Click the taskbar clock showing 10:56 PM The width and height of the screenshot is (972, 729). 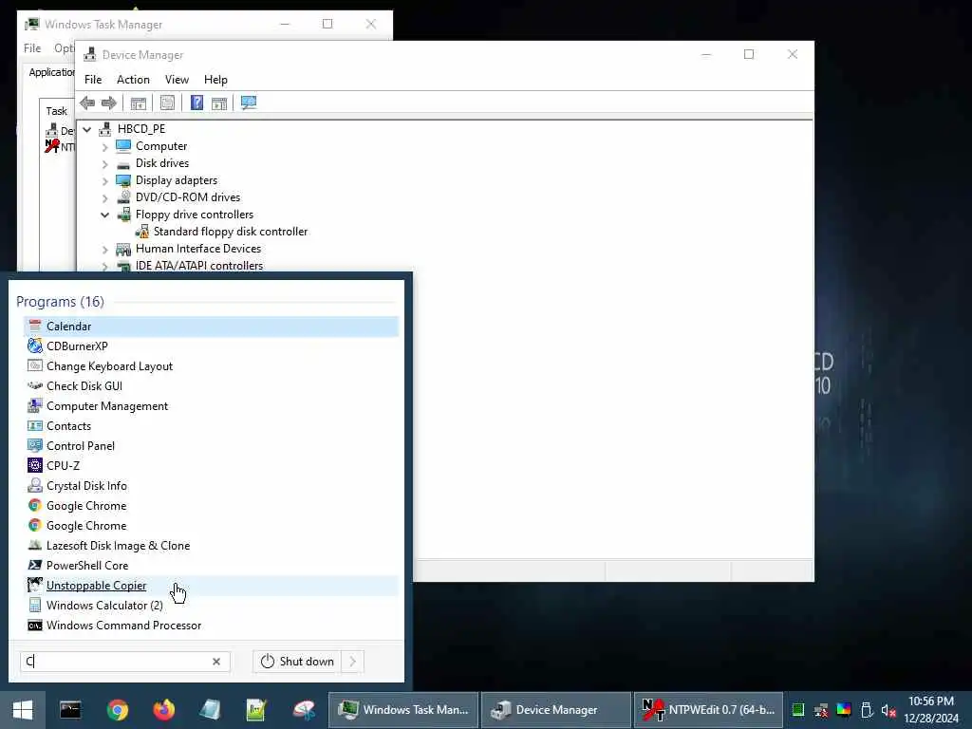pos(931,710)
